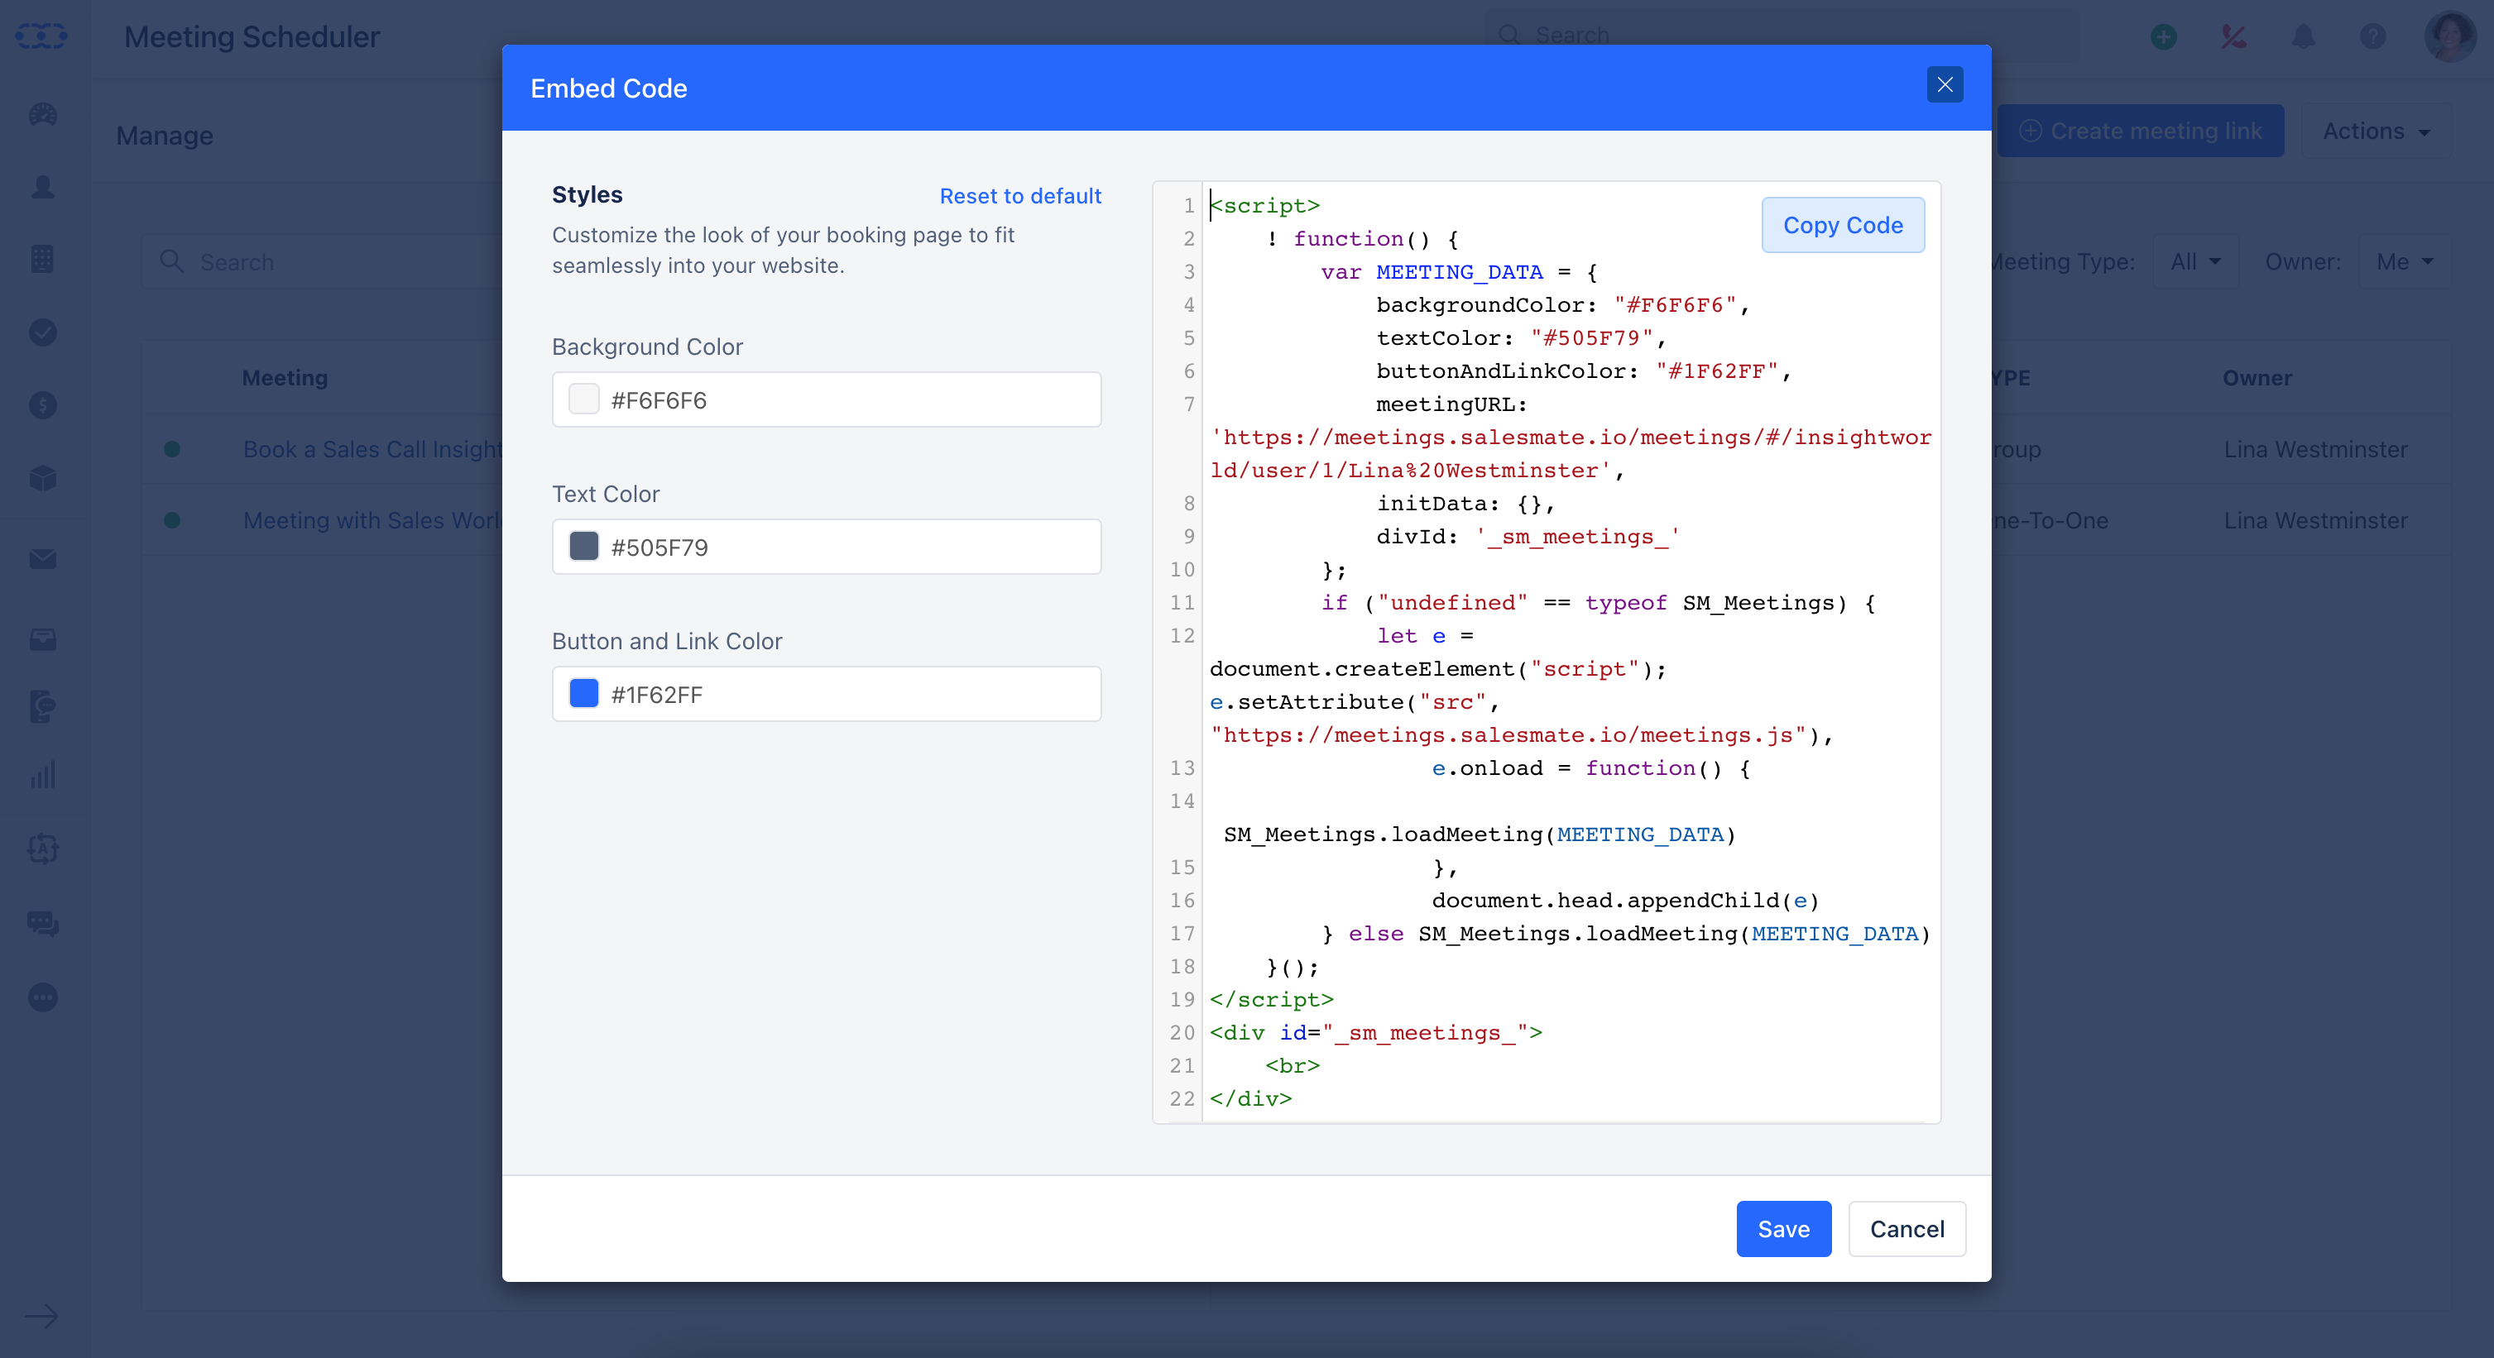Screen dimensions: 2494x1358
Task: Open Meeting Type All dropdown
Action: pyautogui.click(x=2194, y=261)
